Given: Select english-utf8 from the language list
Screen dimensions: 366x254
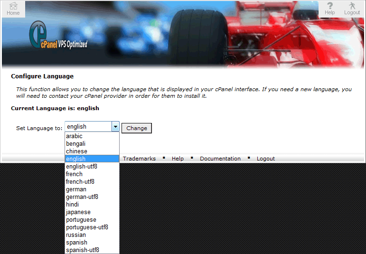Looking at the screenshot, I should 92,167.
